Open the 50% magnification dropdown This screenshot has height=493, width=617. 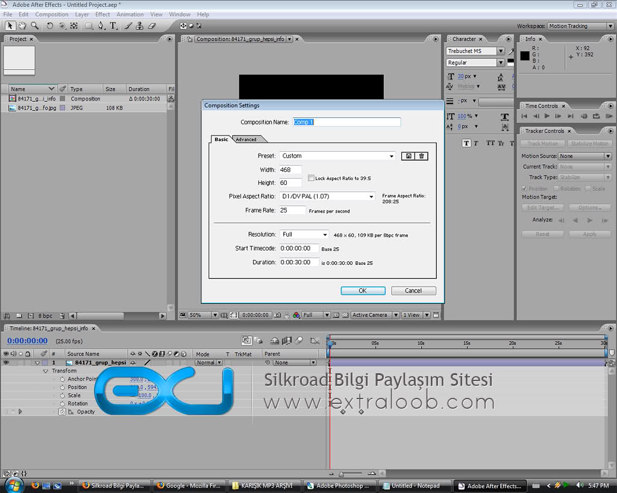click(x=204, y=315)
